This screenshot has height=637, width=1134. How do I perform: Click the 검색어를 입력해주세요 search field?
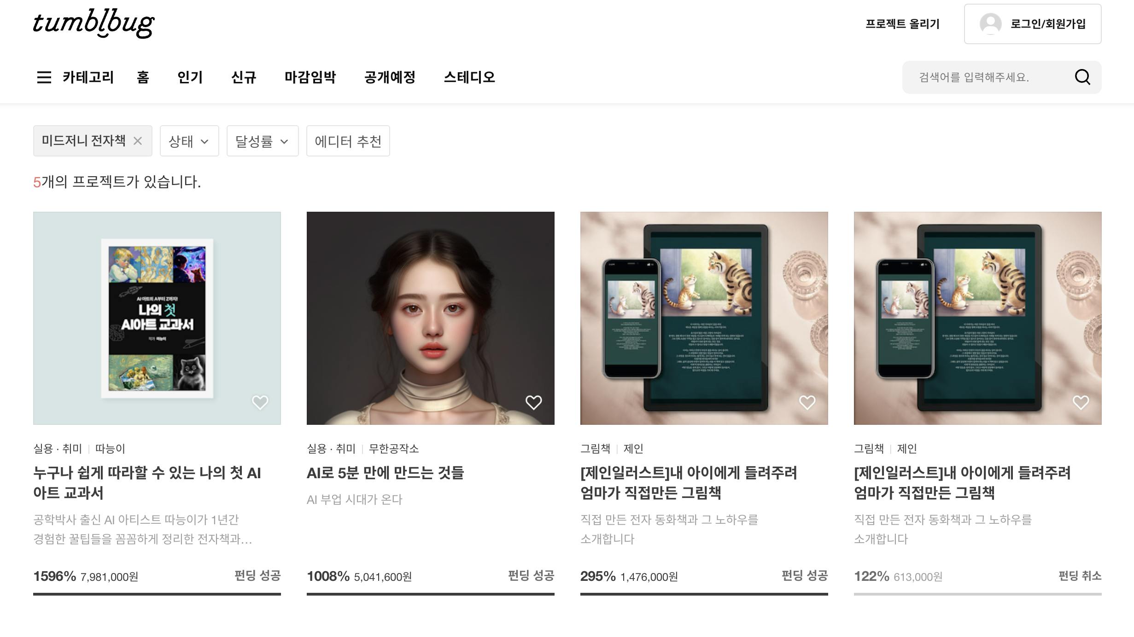point(986,77)
